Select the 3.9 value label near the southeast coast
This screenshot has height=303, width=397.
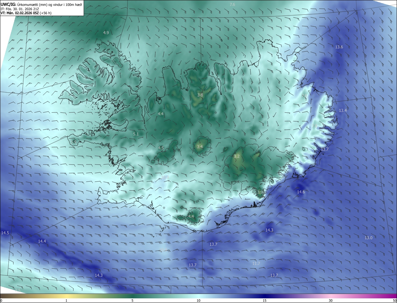click(260, 192)
